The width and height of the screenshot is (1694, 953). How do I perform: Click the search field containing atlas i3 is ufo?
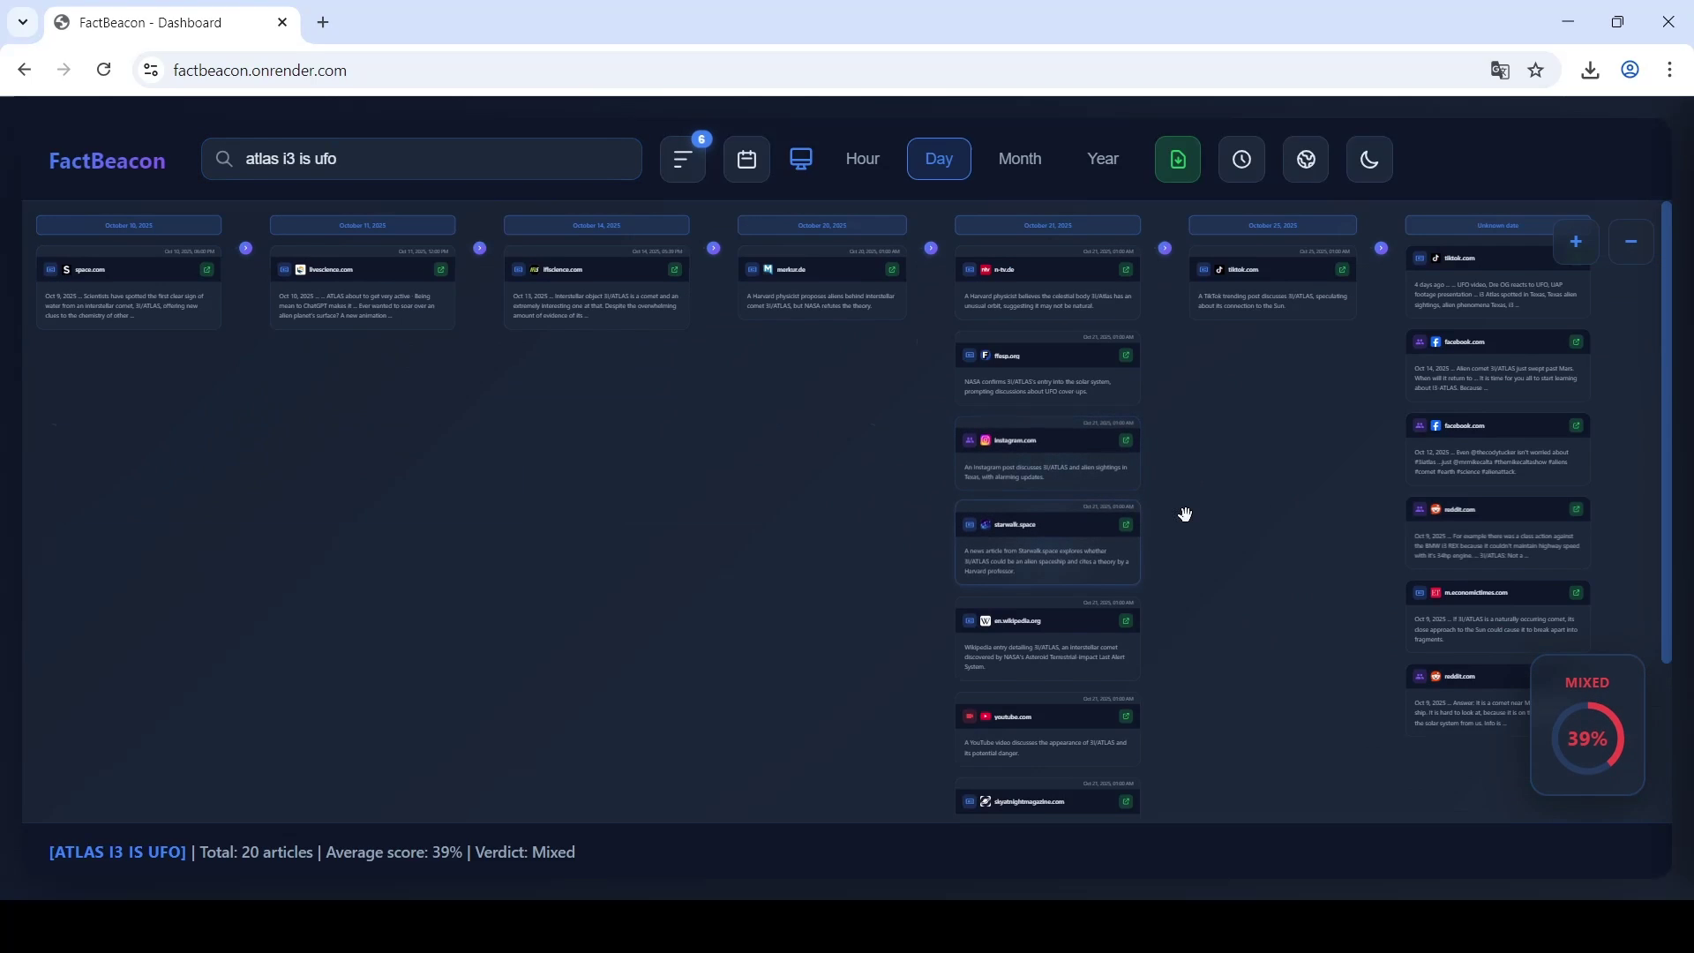click(x=422, y=159)
